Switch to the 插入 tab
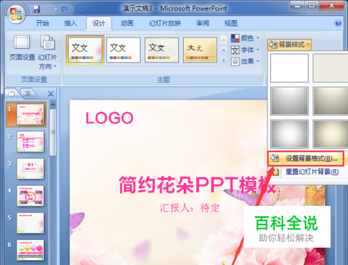This screenshot has width=348, height=265. 70,23
